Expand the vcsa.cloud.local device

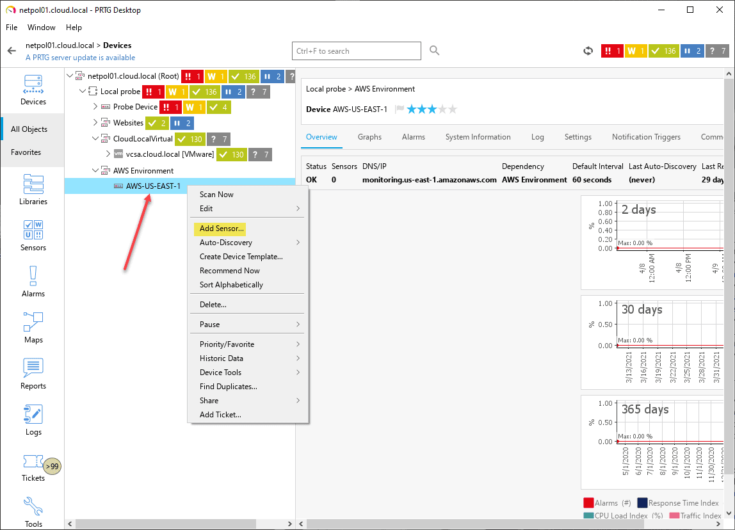coord(108,154)
